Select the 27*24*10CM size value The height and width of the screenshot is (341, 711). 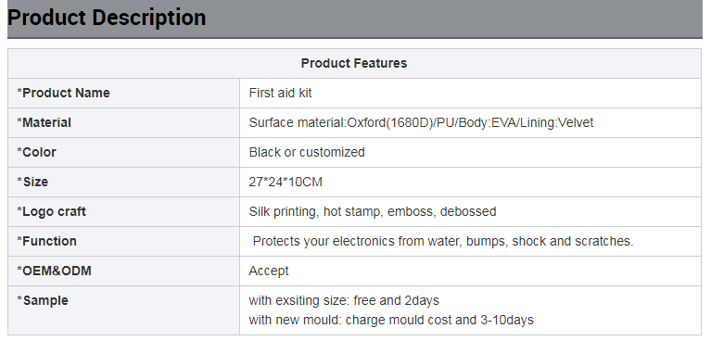click(286, 182)
